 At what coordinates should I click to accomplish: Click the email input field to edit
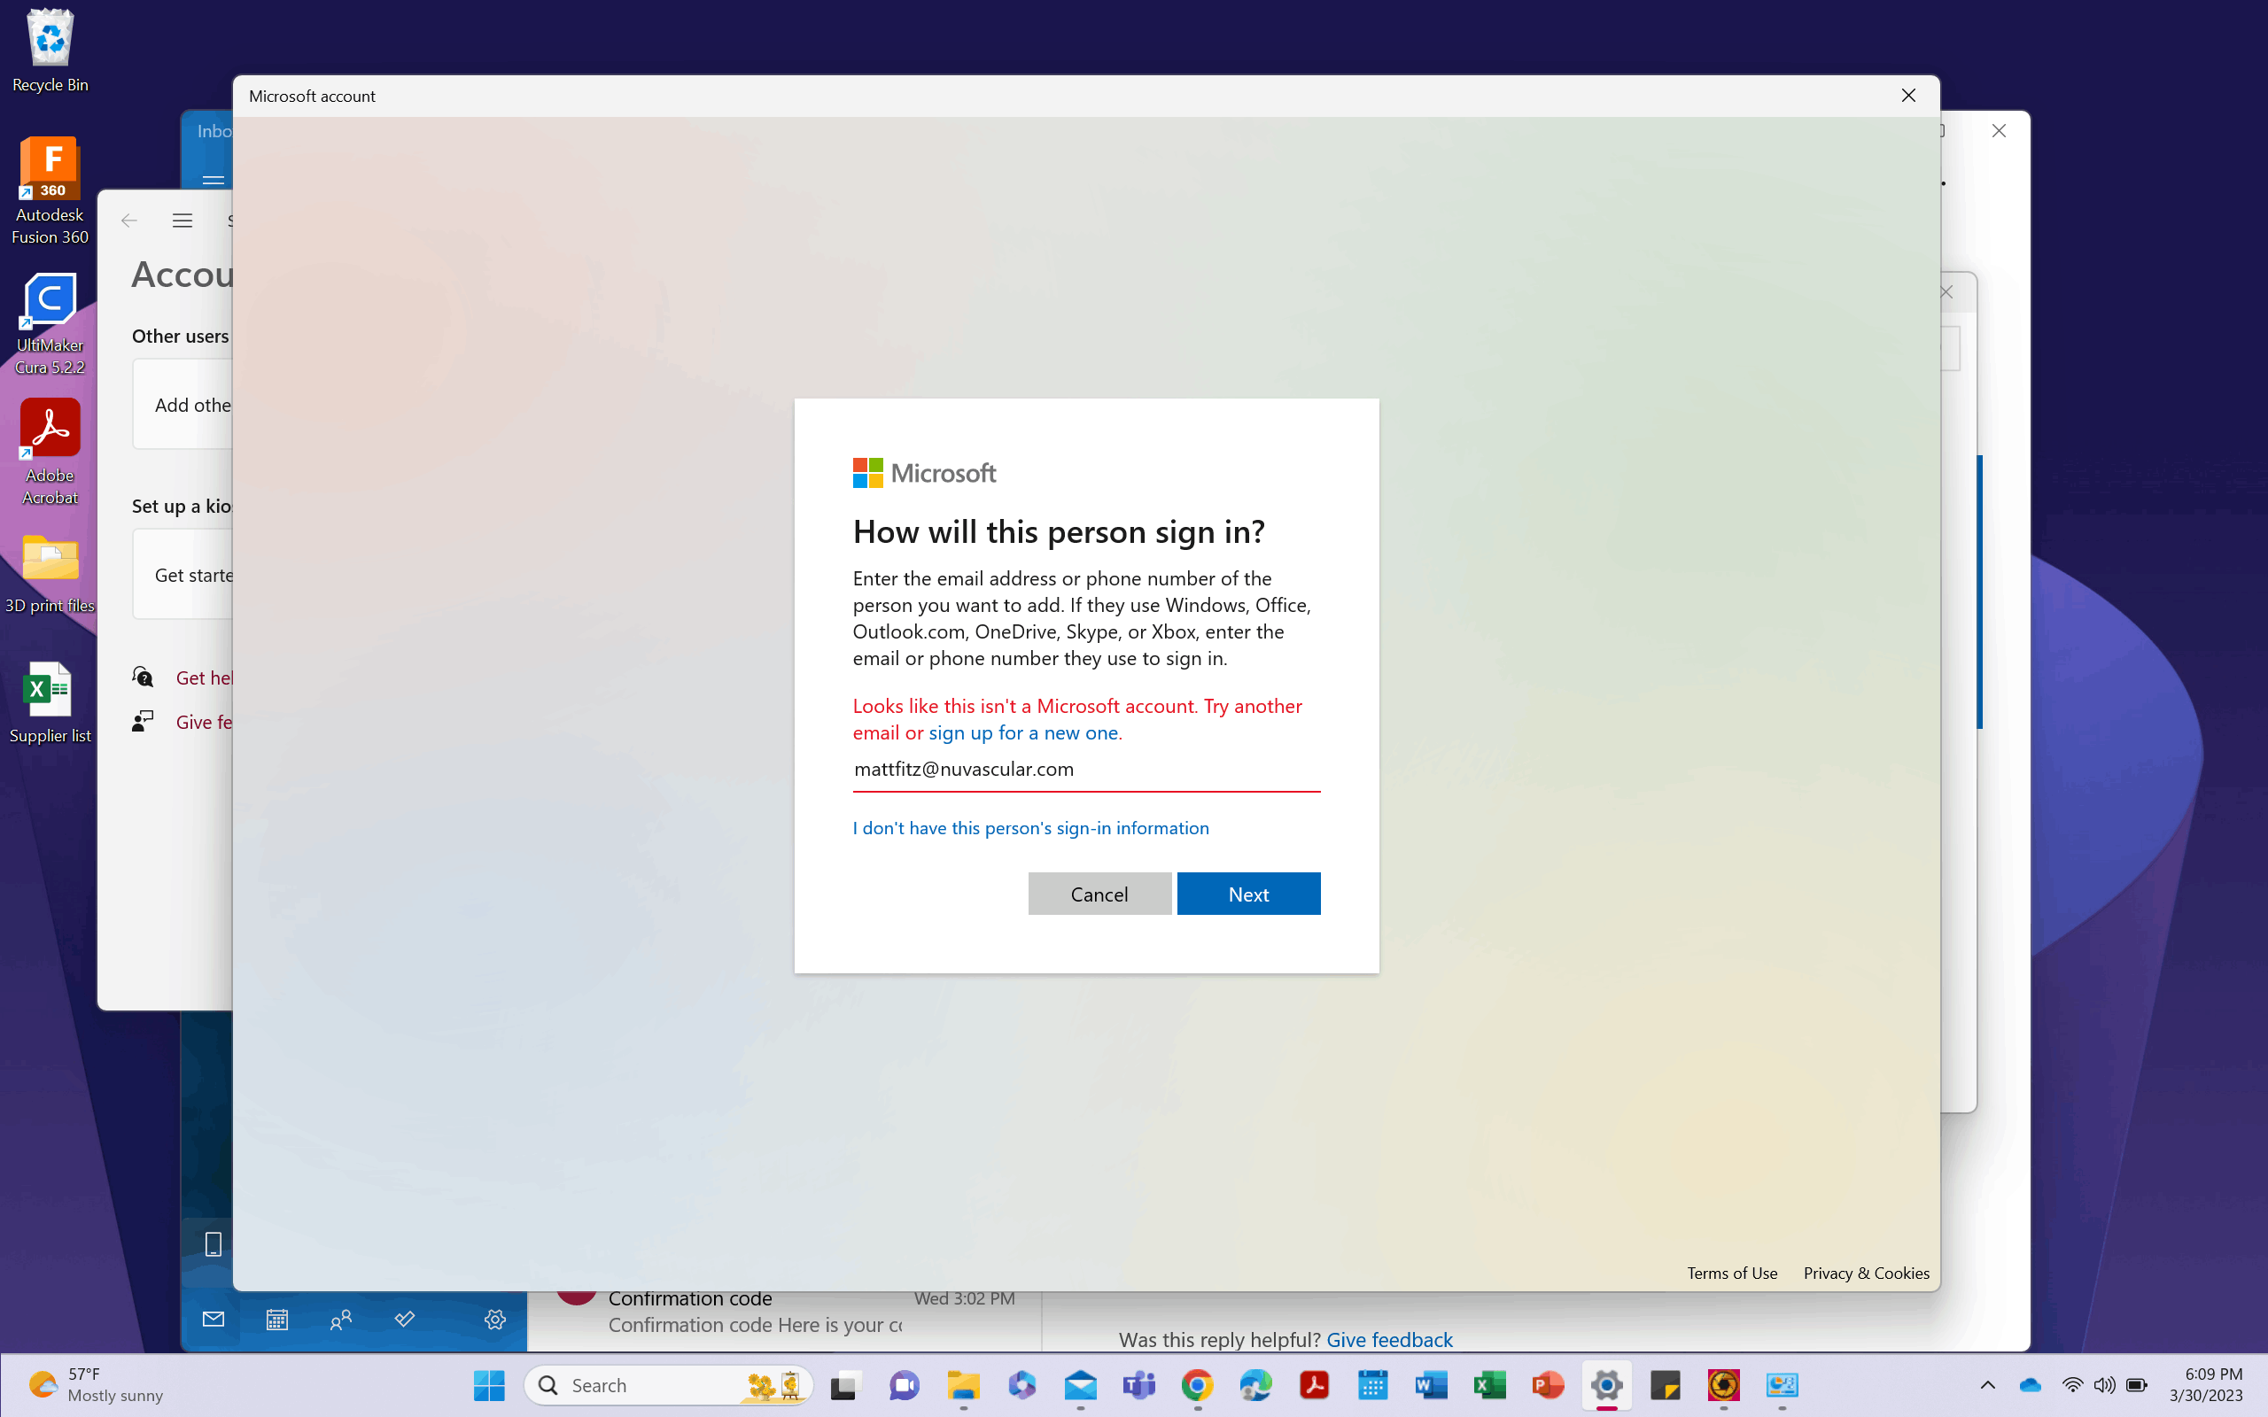(x=1086, y=767)
